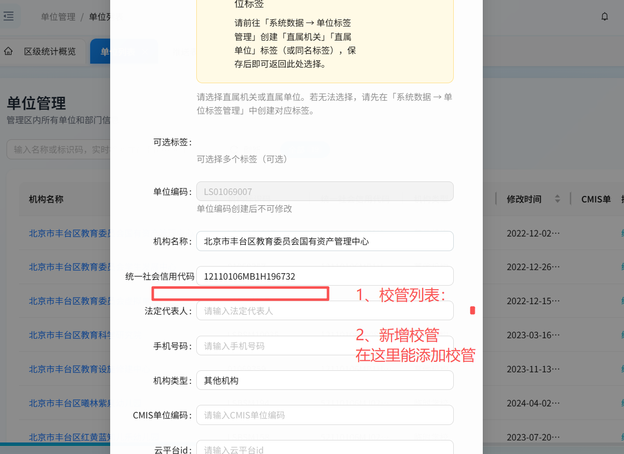This screenshot has height=454, width=624.
Task: Collapse the sidebar with the menu fold icon
Action: [9, 17]
